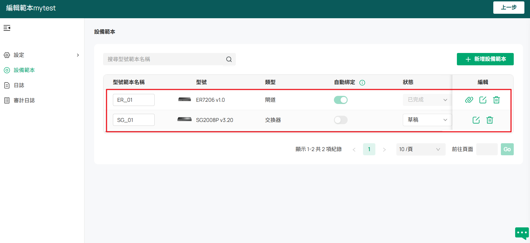The height and width of the screenshot is (243, 530).
Task: Click the 型號範本名稱 column header
Action: click(129, 82)
